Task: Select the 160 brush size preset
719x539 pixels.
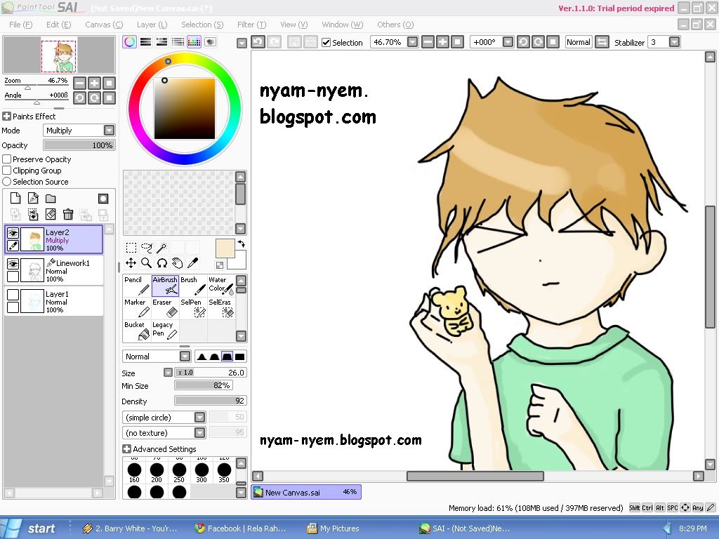Action: 134,472
